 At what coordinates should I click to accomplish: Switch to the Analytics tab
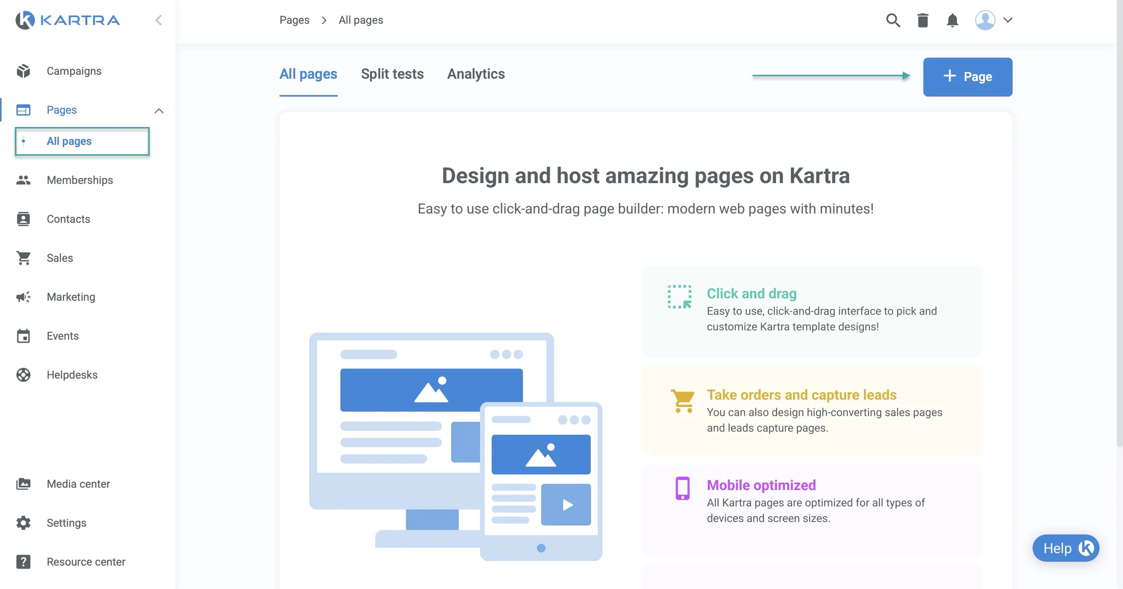coord(476,74)
